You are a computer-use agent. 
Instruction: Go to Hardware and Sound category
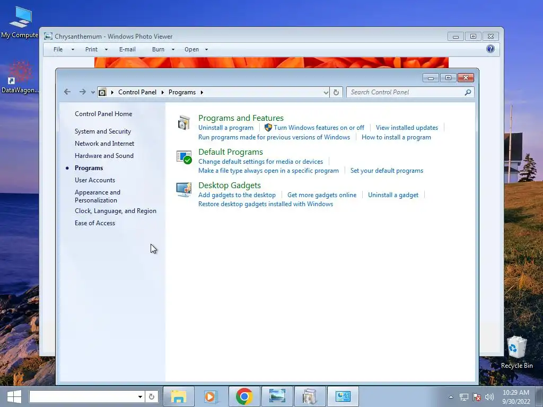104,156
